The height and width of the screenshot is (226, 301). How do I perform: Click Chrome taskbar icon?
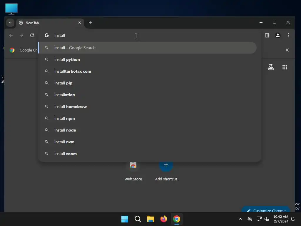click(x=177, y=219)
